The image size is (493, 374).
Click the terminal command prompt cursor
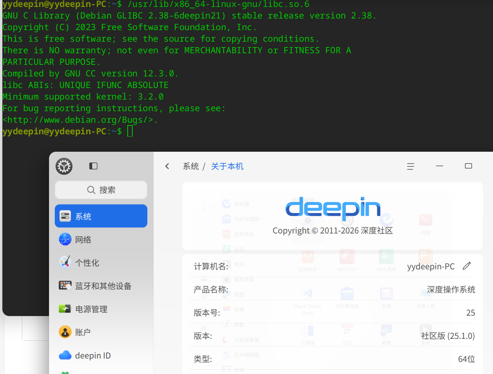point(130,131)
